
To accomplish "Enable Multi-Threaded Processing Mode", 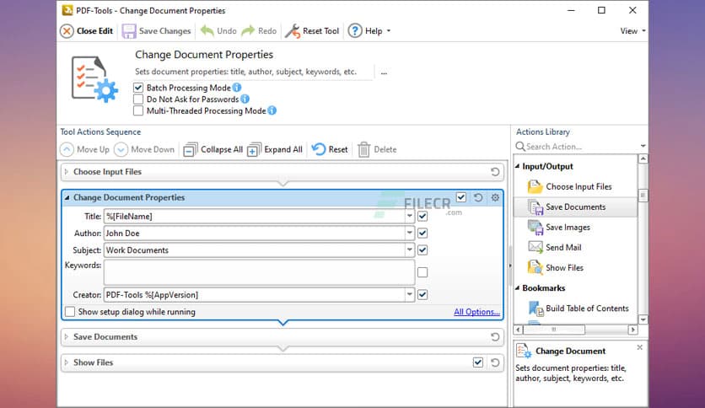I will coord(138,110).
